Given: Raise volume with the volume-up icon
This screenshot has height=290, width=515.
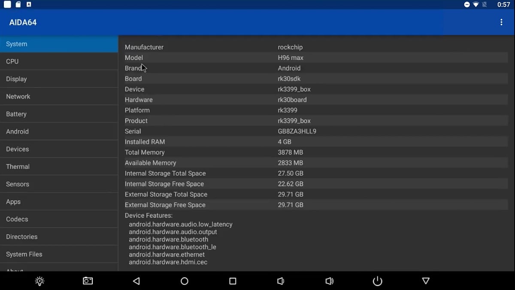Looking at the screenshot, I should click(329, 281).
